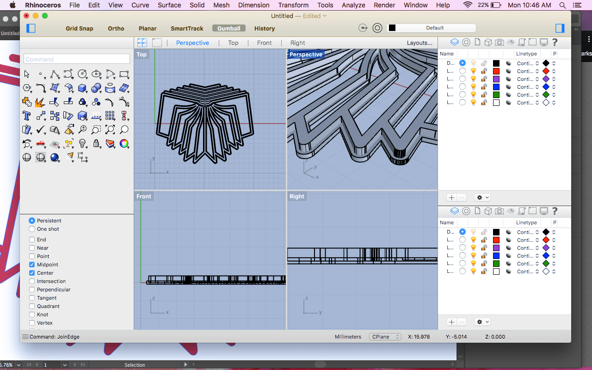Uncheck the Midpoint object snap
Screen dimensions: 592x370
32,265
